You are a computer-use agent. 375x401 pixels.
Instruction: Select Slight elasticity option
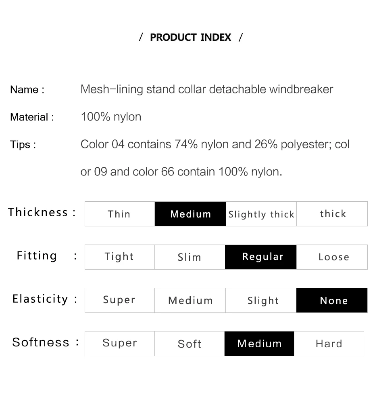click(261, 300)
